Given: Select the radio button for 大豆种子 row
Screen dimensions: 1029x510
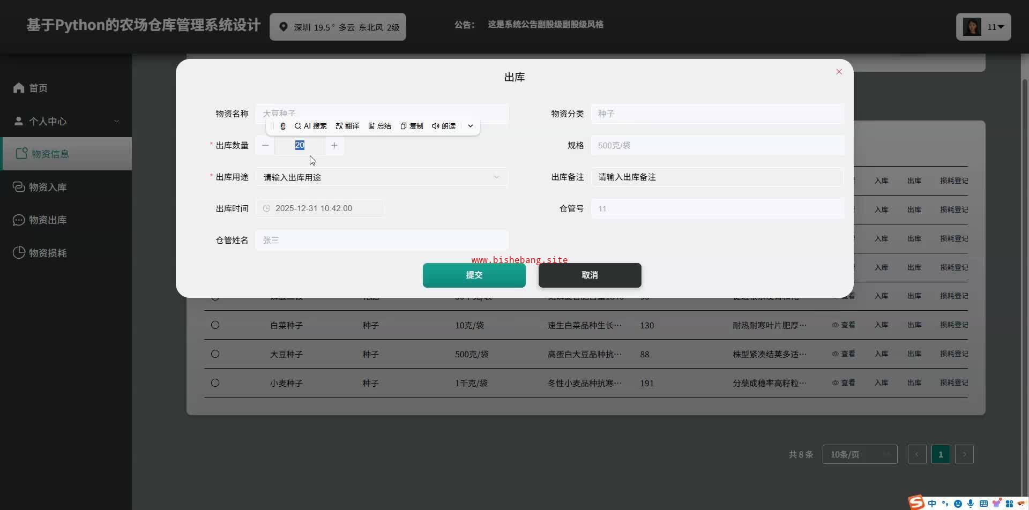Looking at the screenshot, I should [x=215, y=354].
